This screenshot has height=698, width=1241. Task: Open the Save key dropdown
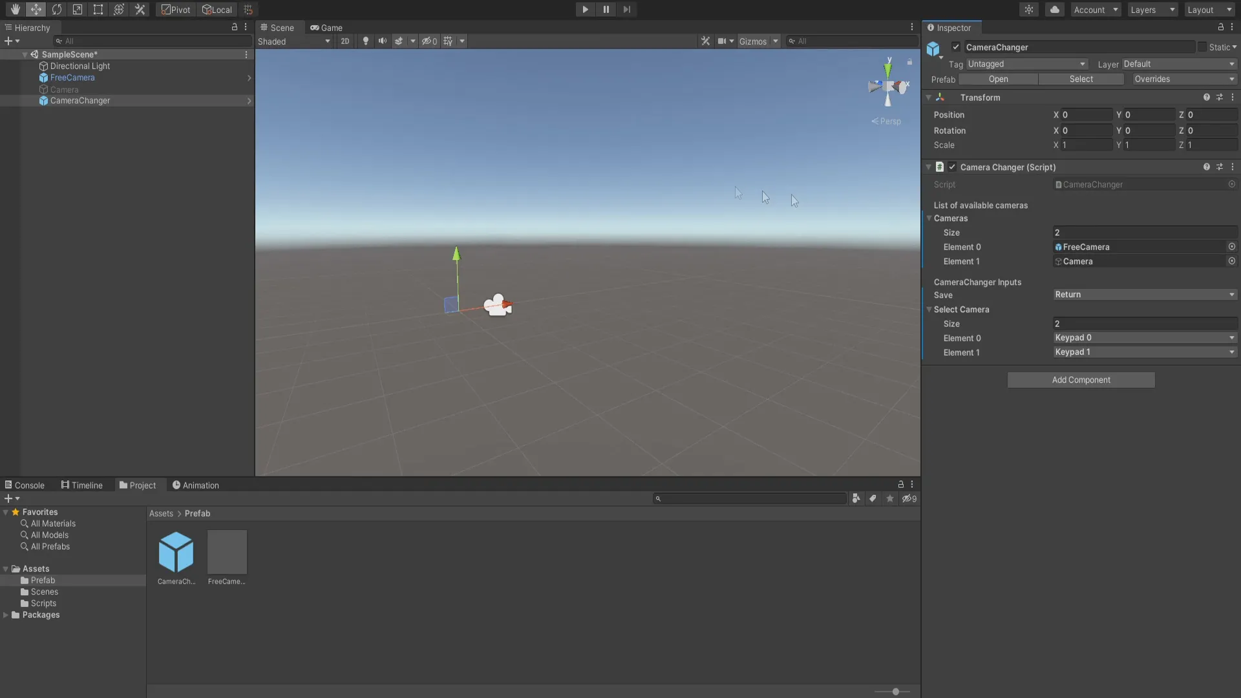point(1145,295)
